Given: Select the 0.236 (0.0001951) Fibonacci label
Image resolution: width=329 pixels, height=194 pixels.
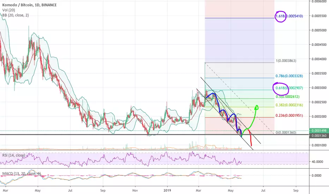Looking at the screenshot, I should [x=289, y=116].
